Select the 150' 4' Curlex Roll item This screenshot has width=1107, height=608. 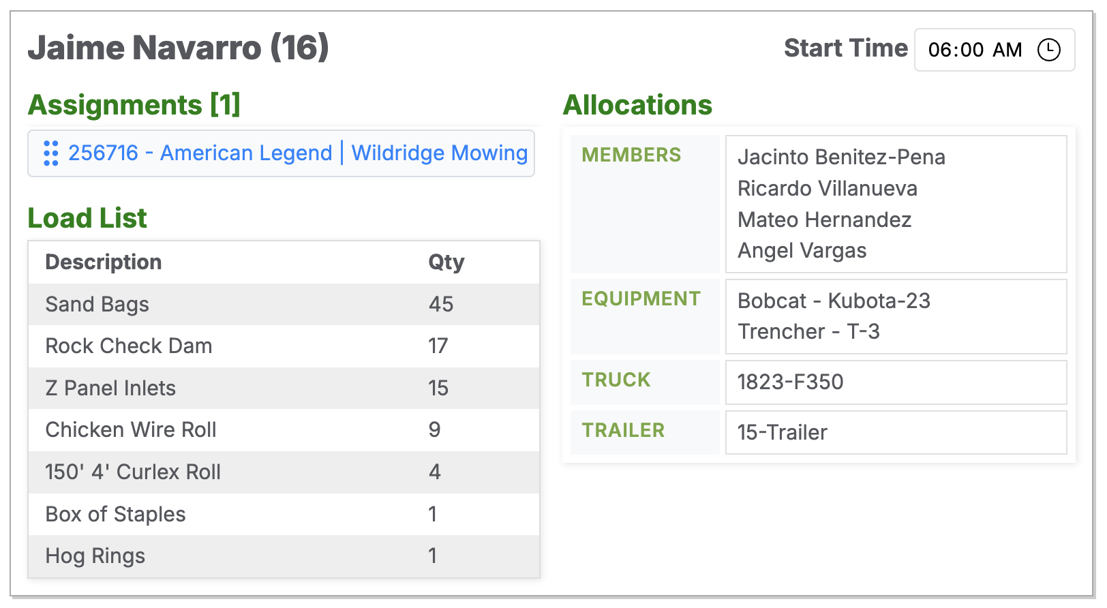pos(132,472)
